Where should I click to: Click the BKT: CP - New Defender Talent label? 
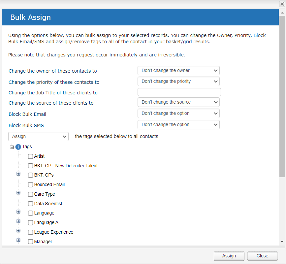click(66, 166)
